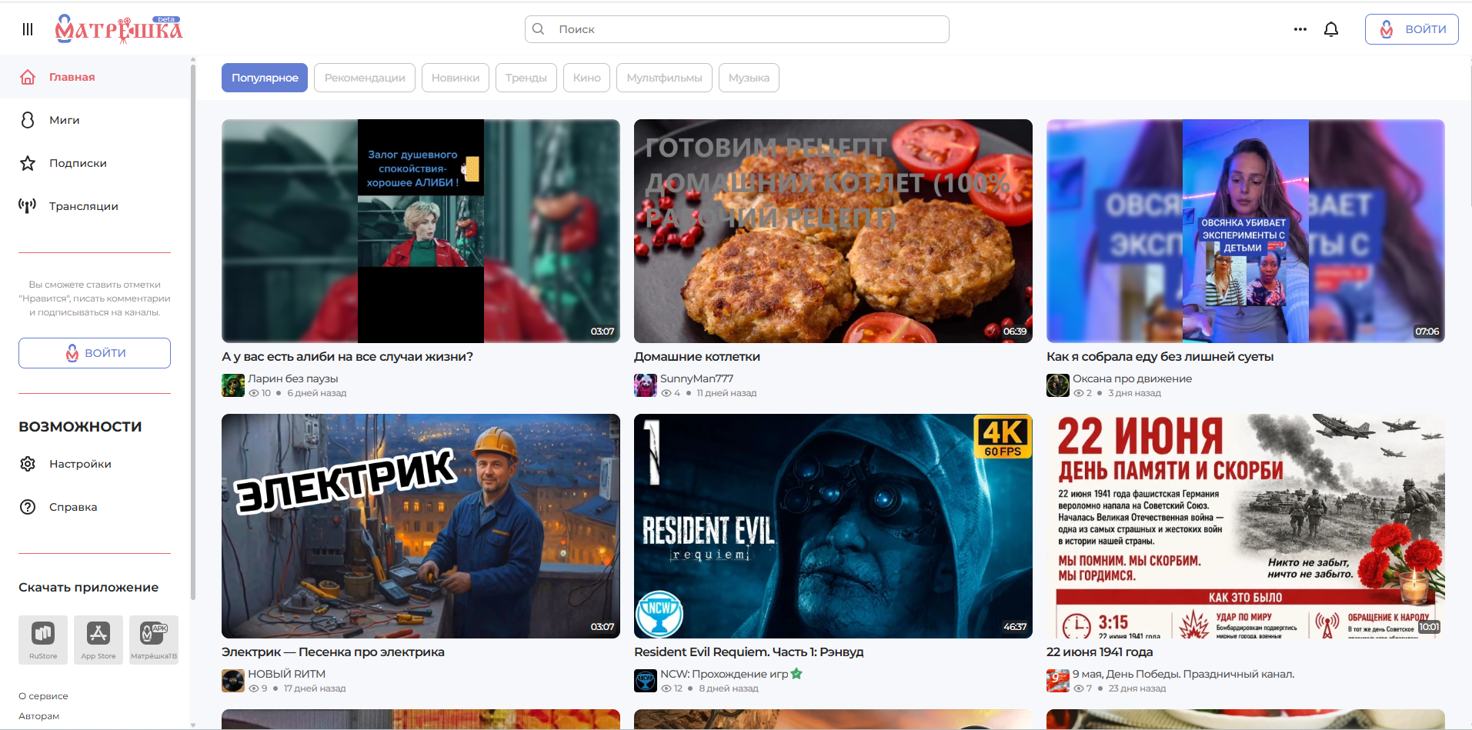Click the Справка question mark icon
The height and width of the screenshot is (730, 1472).
tap(28, 507)
